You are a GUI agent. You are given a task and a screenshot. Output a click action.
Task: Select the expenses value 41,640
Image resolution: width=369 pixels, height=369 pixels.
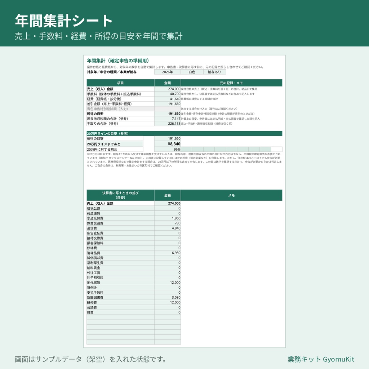167,99
